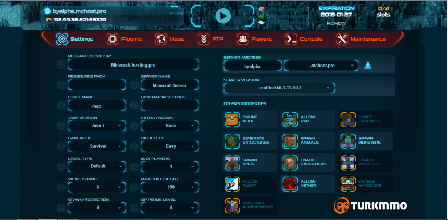Open the Max Players dropdown

click(x=170, y=166)
